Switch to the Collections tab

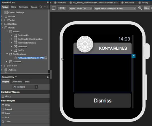pos(17,82)
